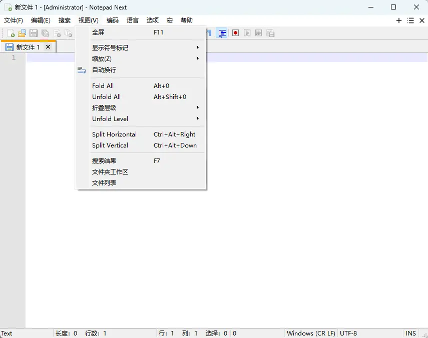Screen dimensions: 428x338
Task: Open the 编辑(E) menu
Action: 41,20
